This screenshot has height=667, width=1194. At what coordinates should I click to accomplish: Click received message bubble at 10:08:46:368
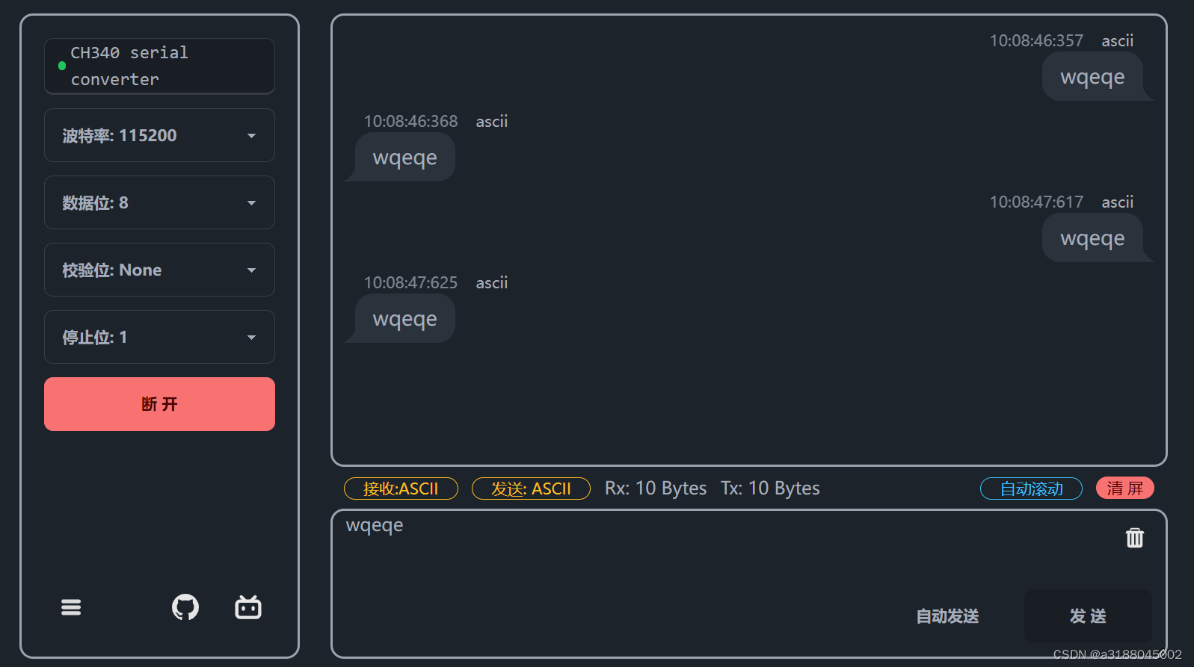pyautogui.click(x=404, y=157)
